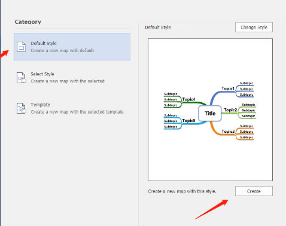
Task: Click the Default Style document icon
Action: click(x=21, y=47)
